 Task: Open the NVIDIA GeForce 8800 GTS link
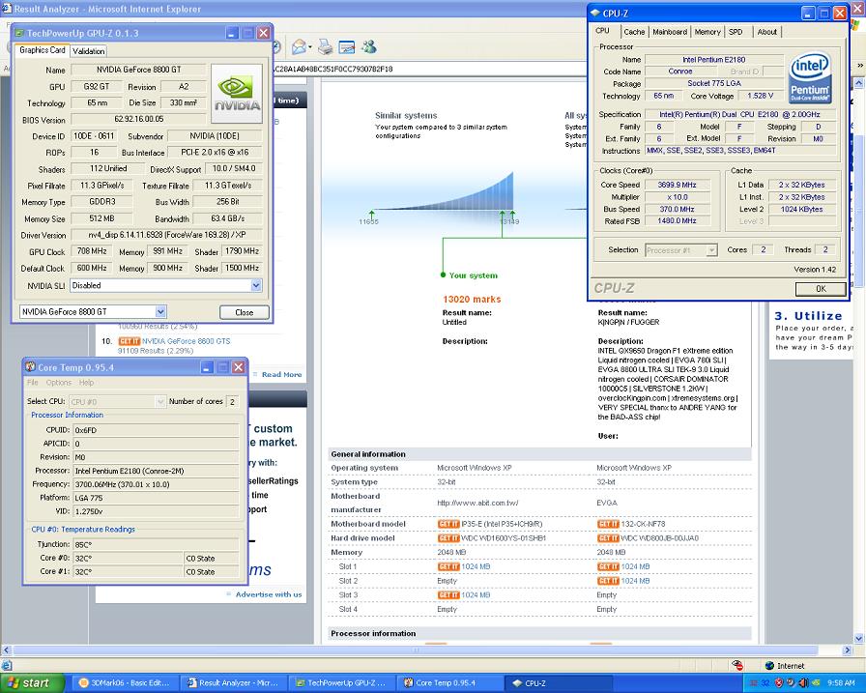[x=187, y=341]
